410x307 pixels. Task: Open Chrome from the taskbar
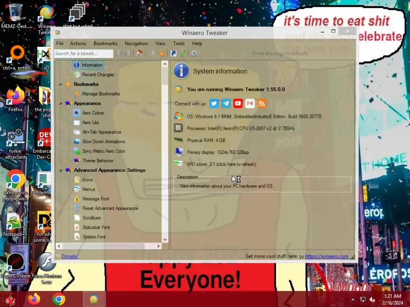point(59,299)
